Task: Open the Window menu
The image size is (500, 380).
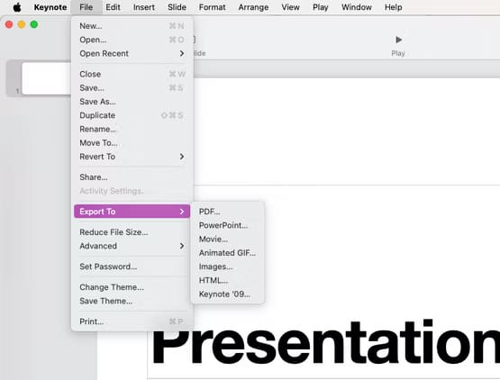Action: point(357,7)
